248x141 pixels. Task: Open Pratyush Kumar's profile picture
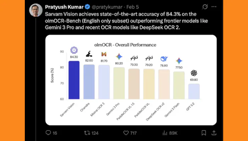[35, 11]
